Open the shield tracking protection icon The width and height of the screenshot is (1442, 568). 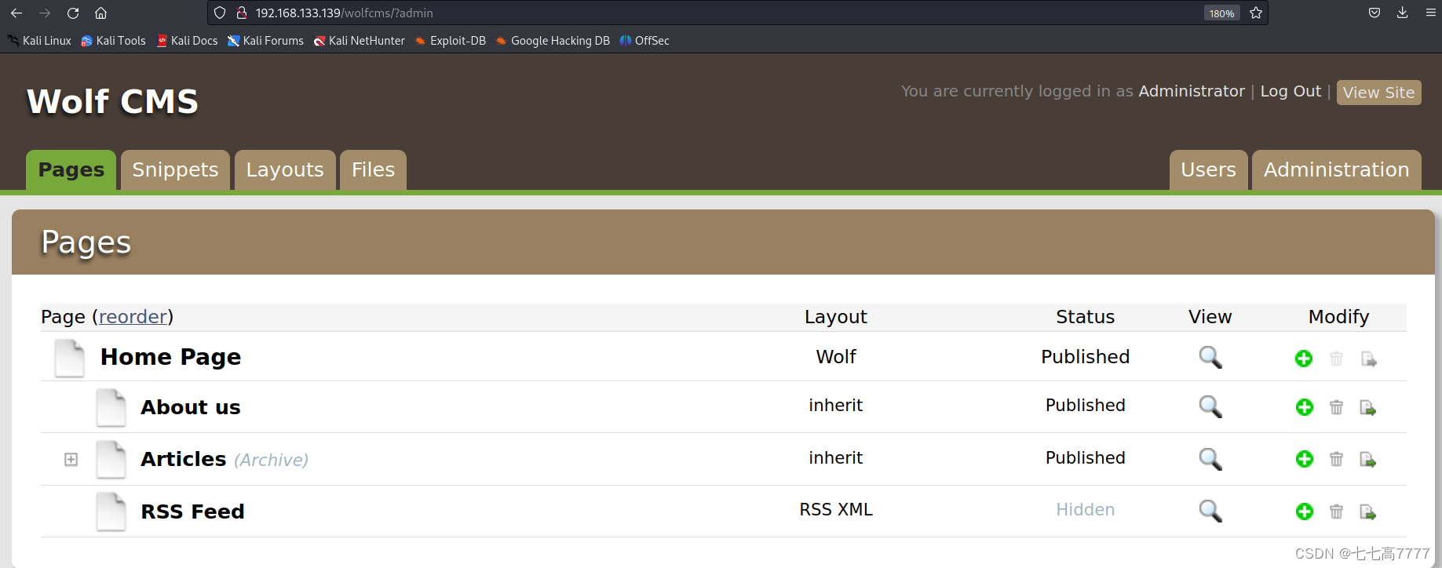point(220,13)
